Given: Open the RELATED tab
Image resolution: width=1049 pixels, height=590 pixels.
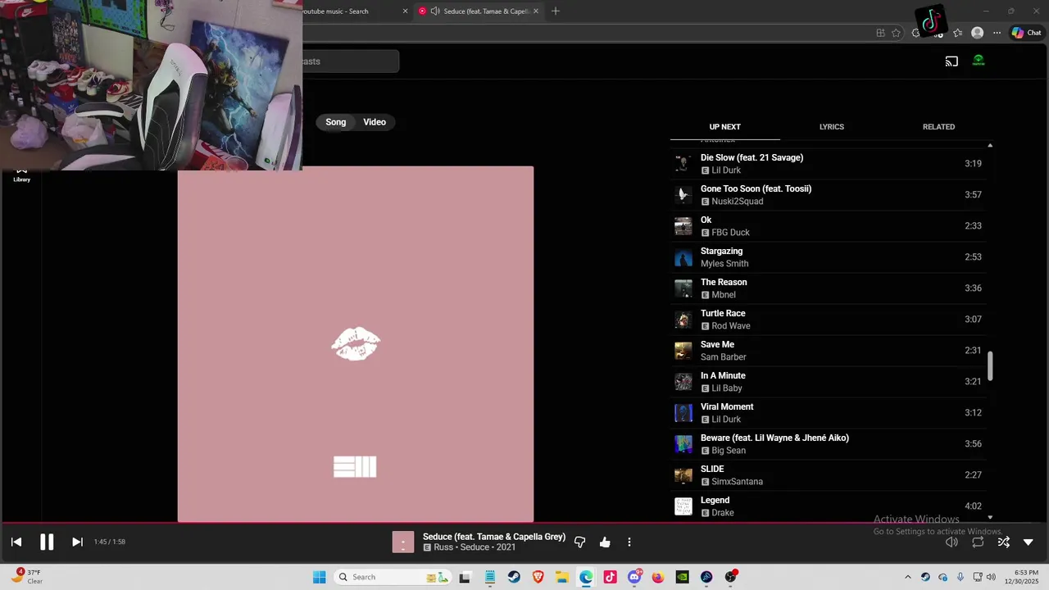Looking at the screenshot, I should tap(938, 127).
